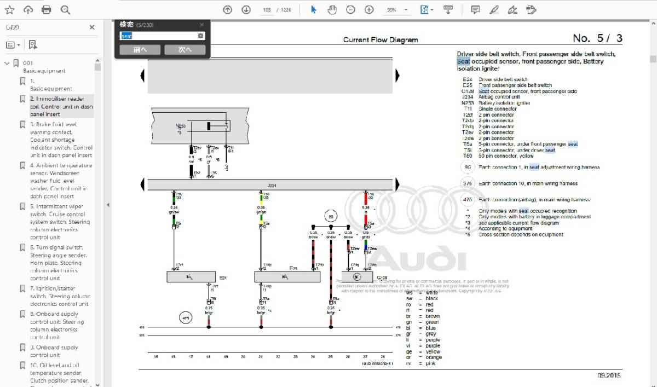The height and width of the screenshot is (387, 657).
Task: Click the page number field showing 103
Action: tap(267, 10)
